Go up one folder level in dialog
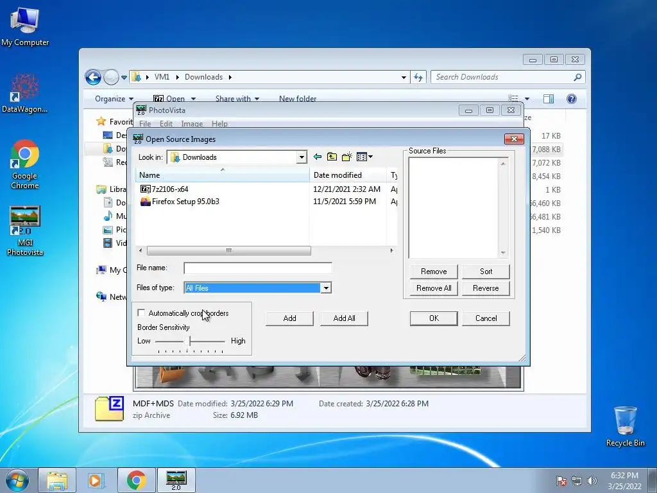Screen dimensions: 657x493 pos(332,157)
